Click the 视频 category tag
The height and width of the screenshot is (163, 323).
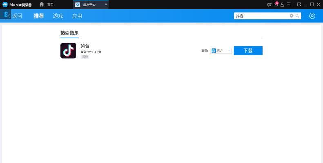[85, 57]
